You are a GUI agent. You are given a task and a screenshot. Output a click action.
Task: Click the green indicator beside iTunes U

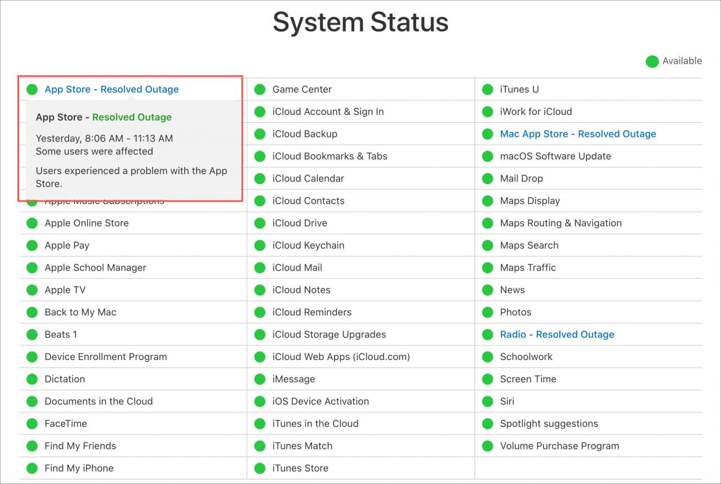pyautogui.click(x=487, y=90)
